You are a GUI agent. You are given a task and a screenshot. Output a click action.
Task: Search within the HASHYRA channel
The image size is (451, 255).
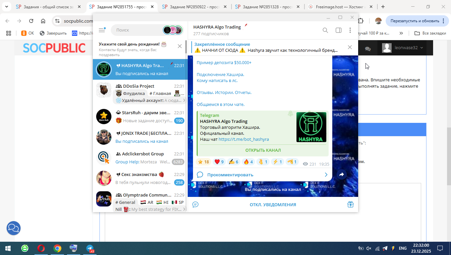(325, 30)
